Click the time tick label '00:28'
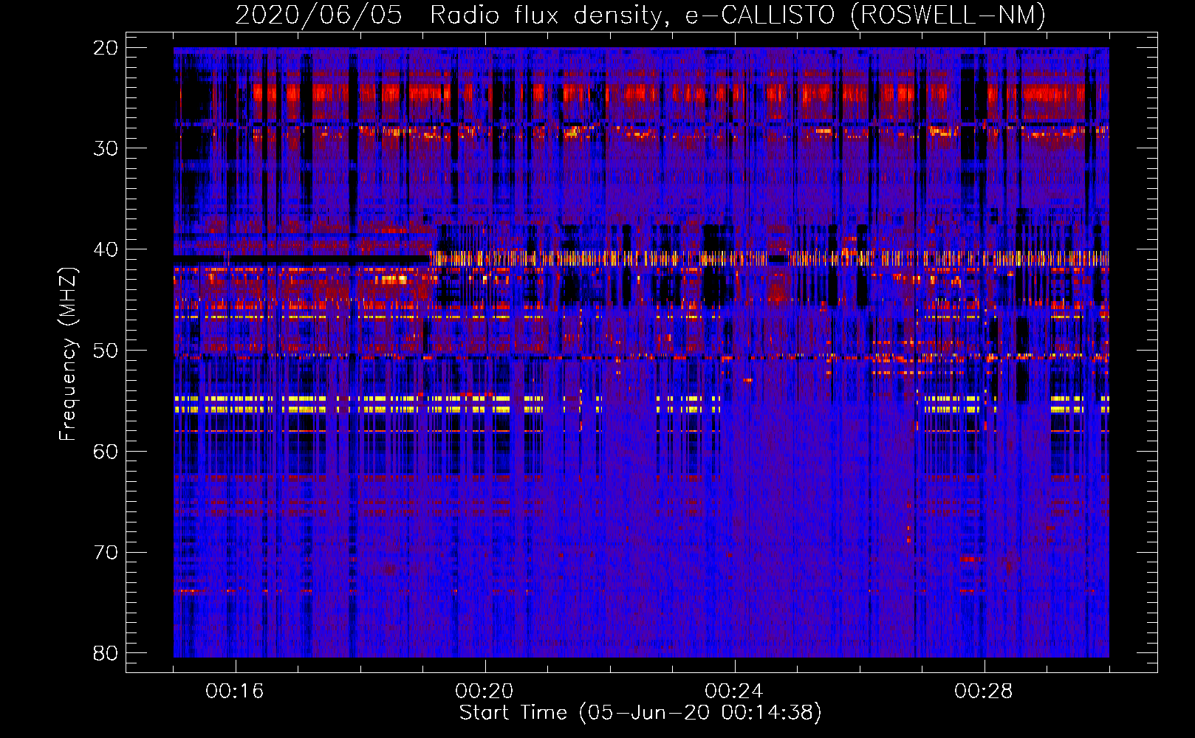The width and height of the screenshot is (1195, 738). click(x=984, y=692)
